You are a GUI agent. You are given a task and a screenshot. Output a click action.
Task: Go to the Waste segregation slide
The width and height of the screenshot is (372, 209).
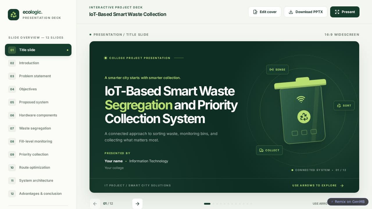[x=38, y=128]
